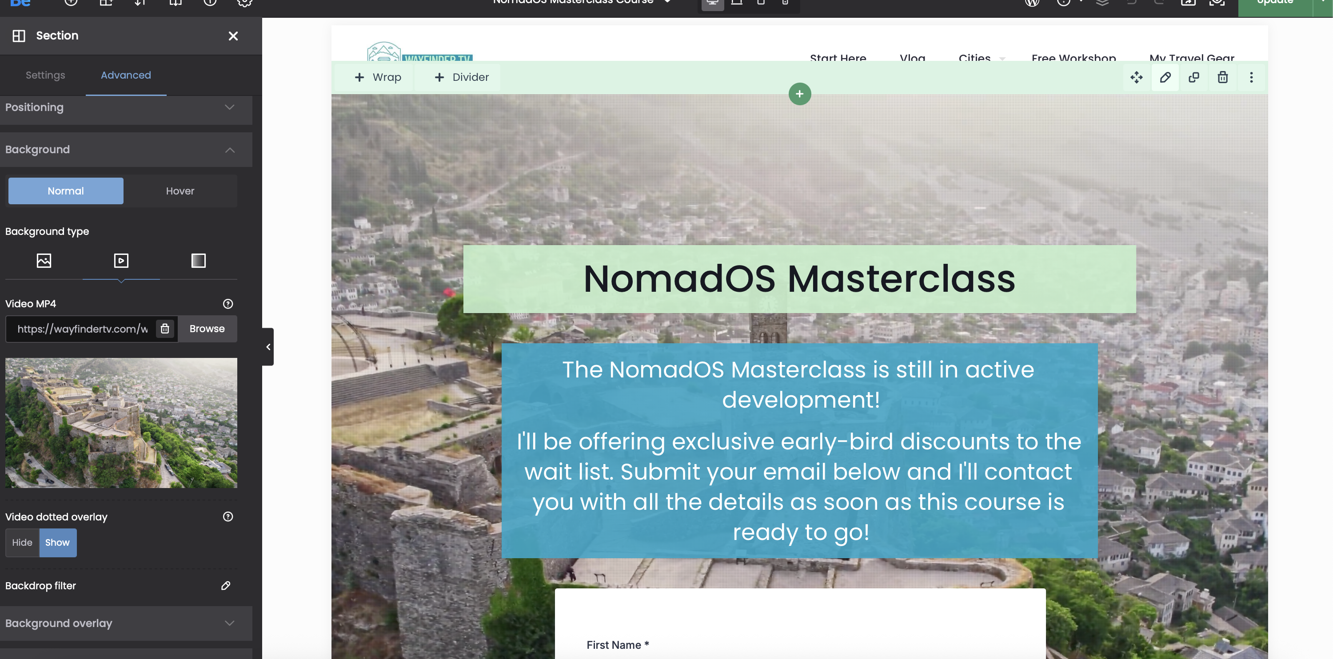The height and width of the screenshot is (659, 1333).
Task: Click the First Name form label
Action: point(617,645)
